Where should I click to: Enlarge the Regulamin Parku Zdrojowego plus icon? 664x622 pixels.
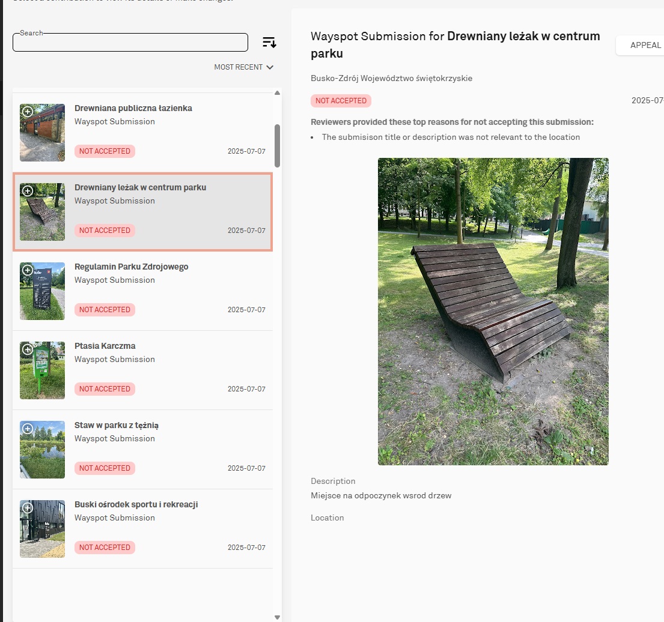pos(28,270)
